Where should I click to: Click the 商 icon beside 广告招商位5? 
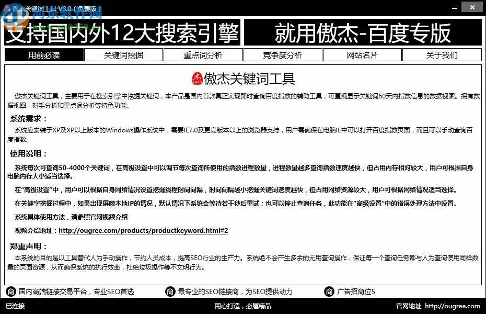tap(329, 291)
